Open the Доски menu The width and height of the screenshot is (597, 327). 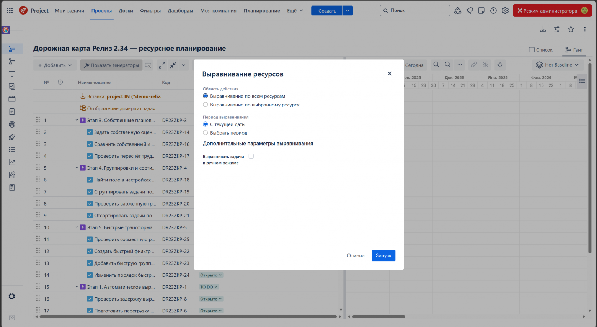[x=126, y=11]
